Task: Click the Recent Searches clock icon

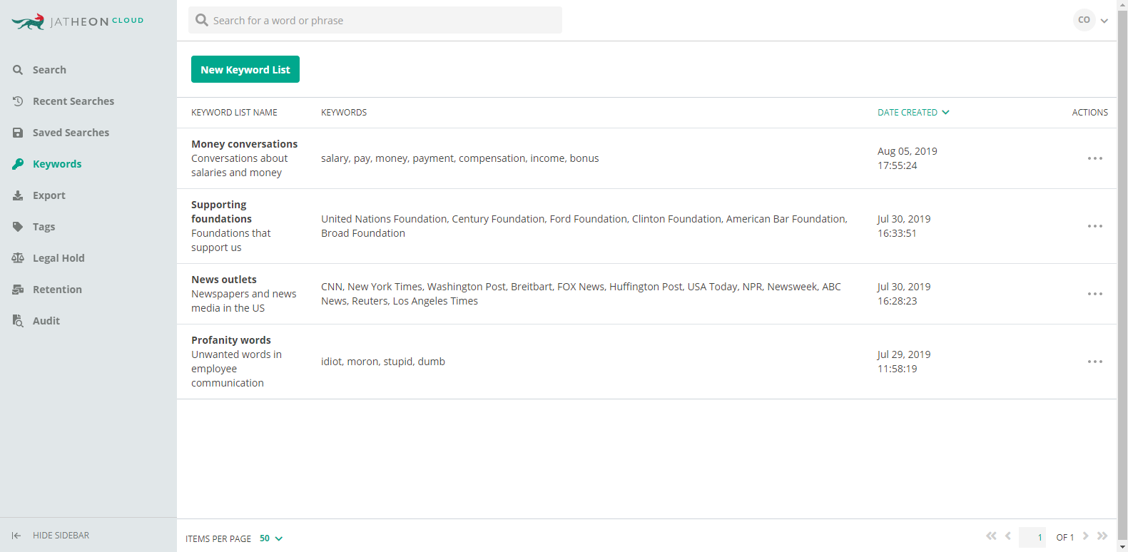Action: [x=18, y=101]
